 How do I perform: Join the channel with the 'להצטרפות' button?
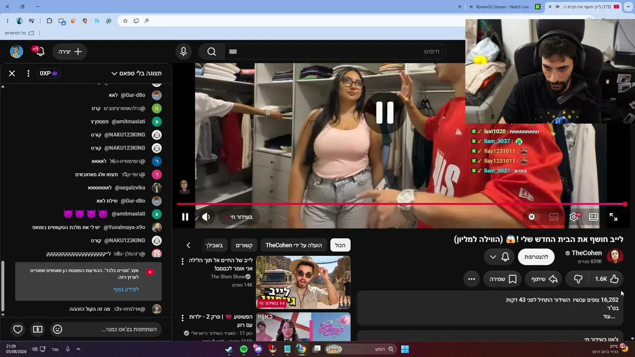pos(536,257)
